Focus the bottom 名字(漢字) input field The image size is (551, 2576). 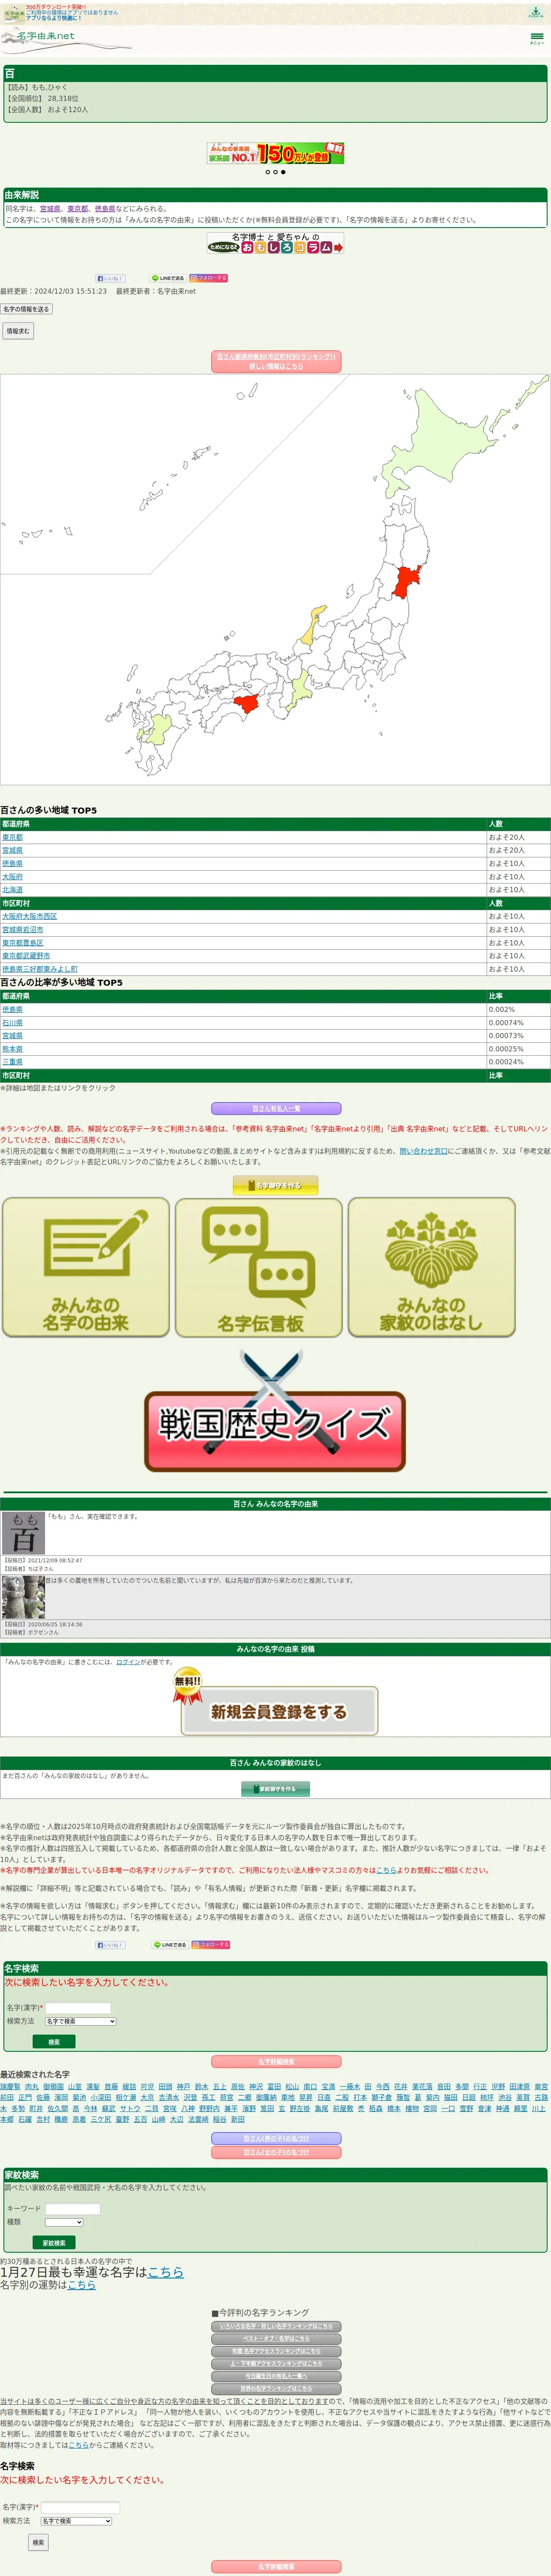point(80,2507)
